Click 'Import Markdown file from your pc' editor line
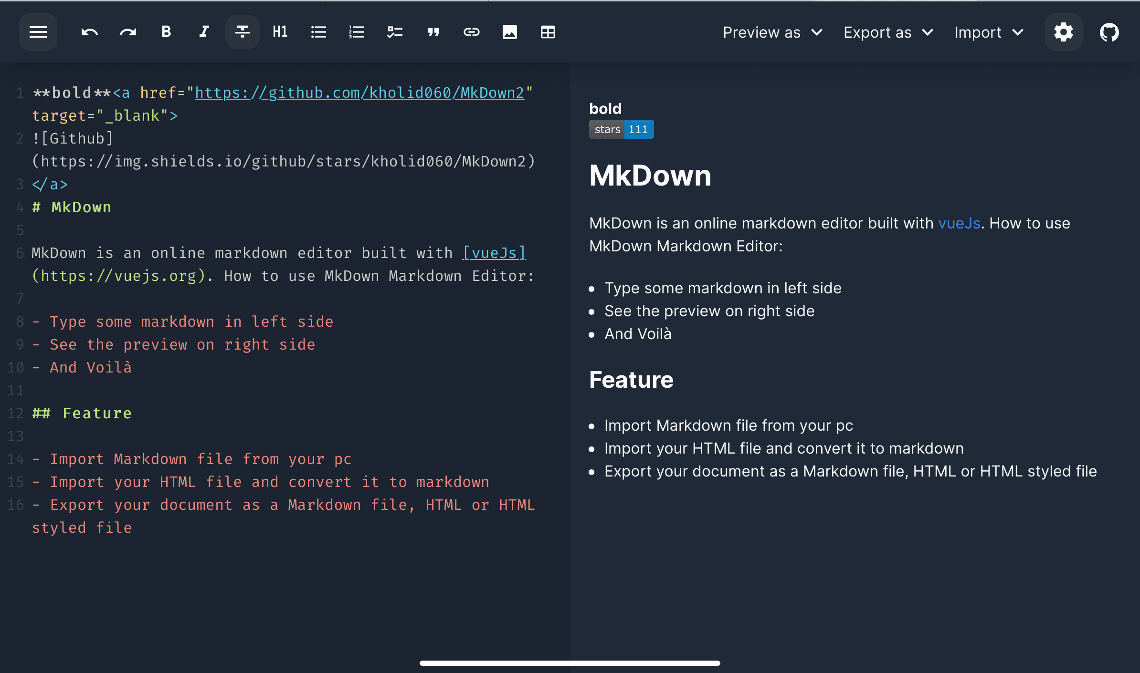This screenshot has width=1140, height=673. pos(191,459)
